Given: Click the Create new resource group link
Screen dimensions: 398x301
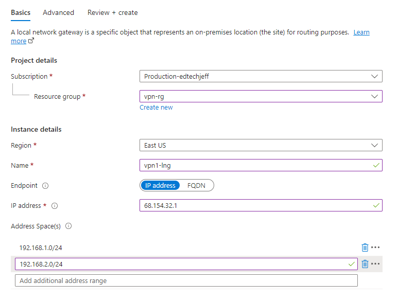Looking at the screenshot, I should coord(156,108).
